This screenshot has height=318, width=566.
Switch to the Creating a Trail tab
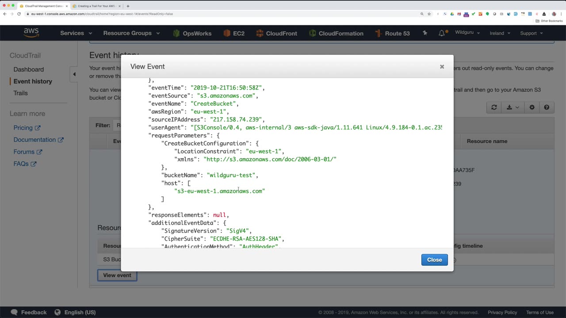pos(96,6)
